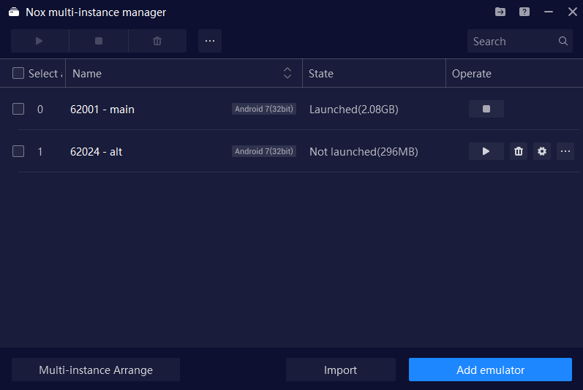Click the batch stop icon in toolbar
Image resolution: width=583 pixels, height=390 pixels.
[99, 41]
